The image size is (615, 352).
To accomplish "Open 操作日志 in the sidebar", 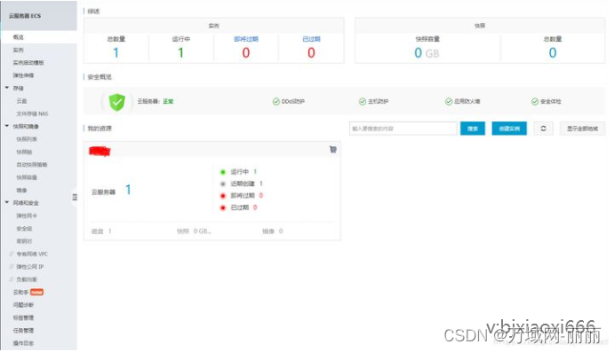I will pos(23,343).
